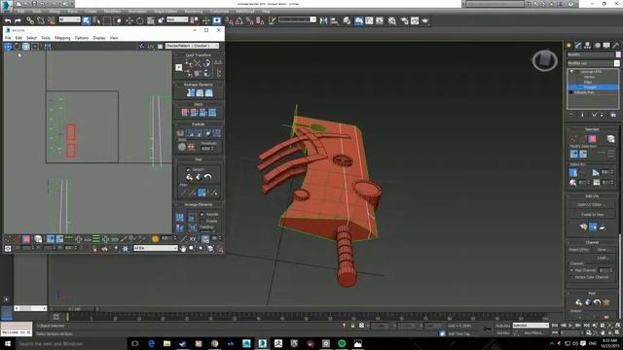
Task: Click first Reshape Elements icon
Action: click(x=191, y=93)
